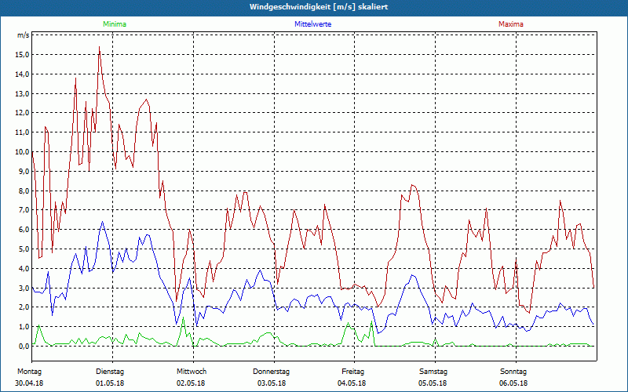Click the '12,0' y-axis value
This screenshot has width=628, height=392.
[22, 113]
